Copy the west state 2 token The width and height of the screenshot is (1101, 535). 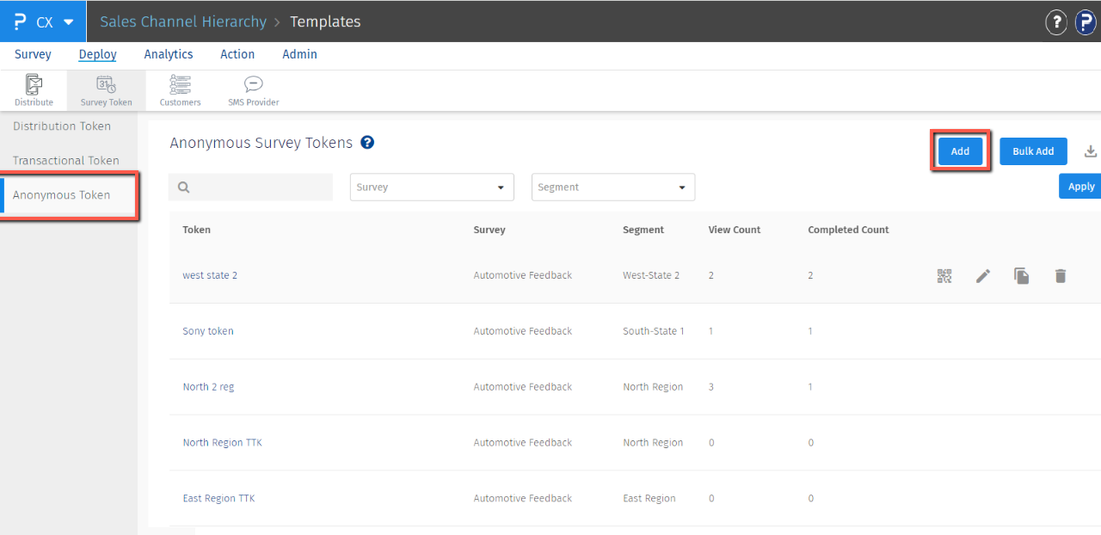pos(1022,276)
